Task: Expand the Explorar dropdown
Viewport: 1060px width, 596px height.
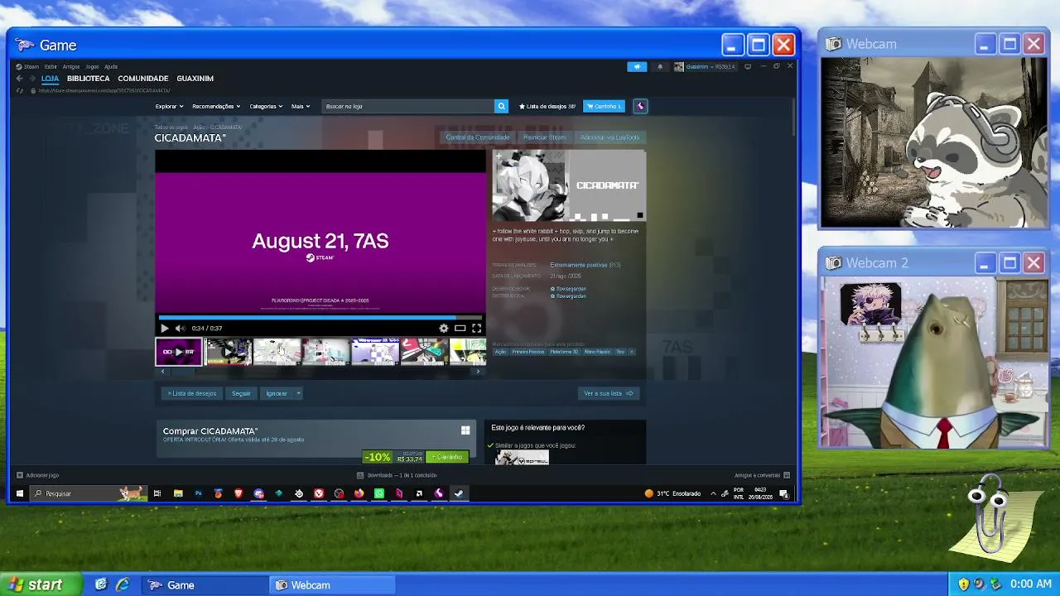Action: (168, 106)
